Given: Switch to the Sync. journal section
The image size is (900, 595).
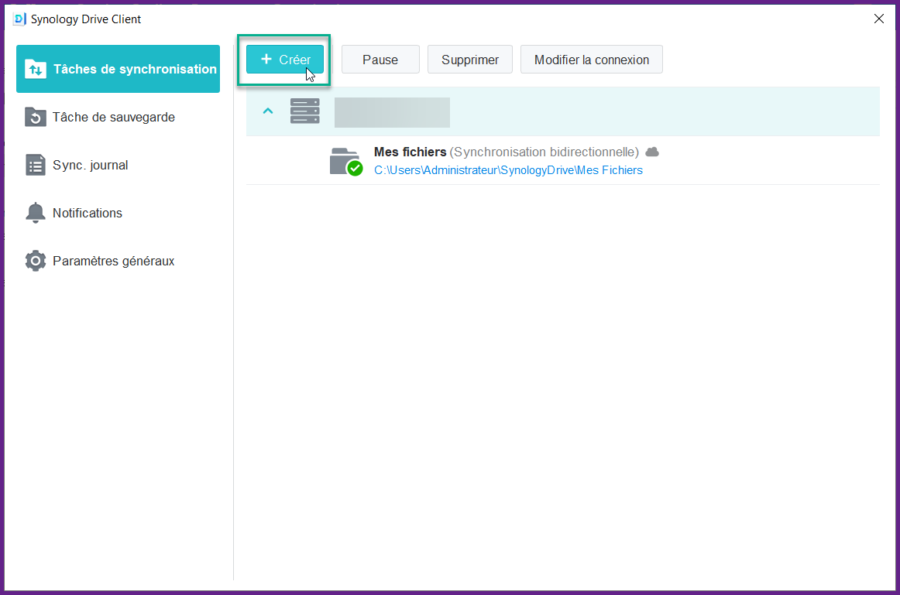Looking at the screenshot, I should coord(90,165).
